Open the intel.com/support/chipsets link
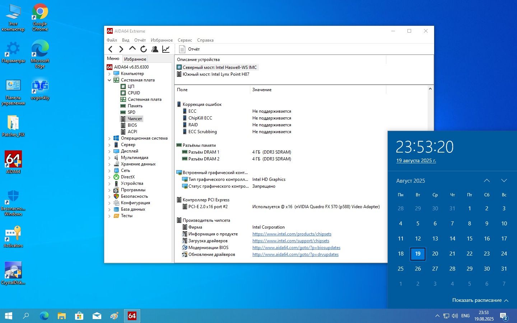Screen dimensions: 517x323 [x=291, y=241]
